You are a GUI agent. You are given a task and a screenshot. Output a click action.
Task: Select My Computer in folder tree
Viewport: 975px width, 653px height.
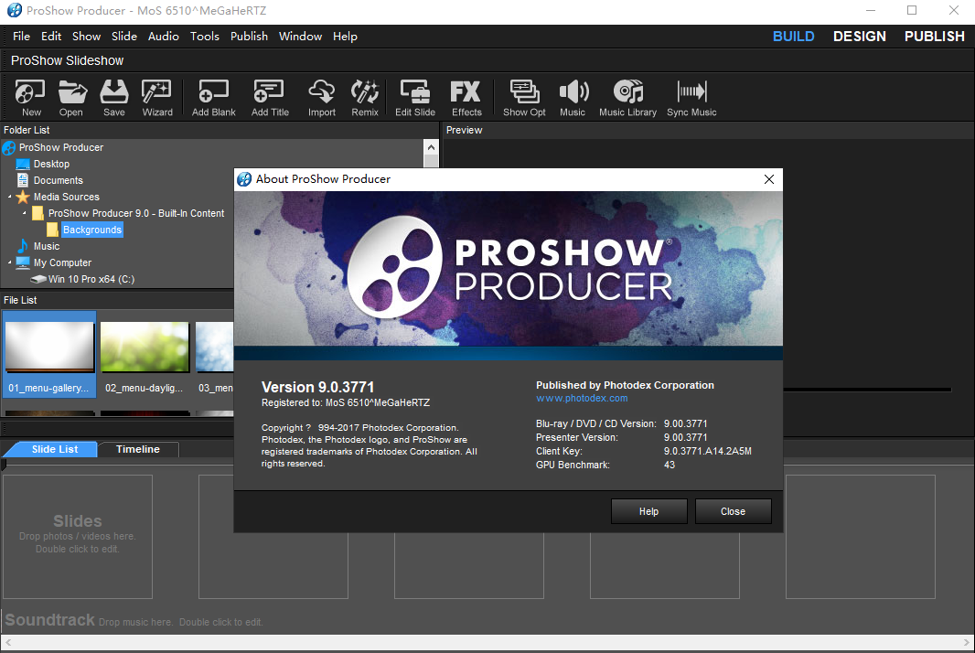62,263
